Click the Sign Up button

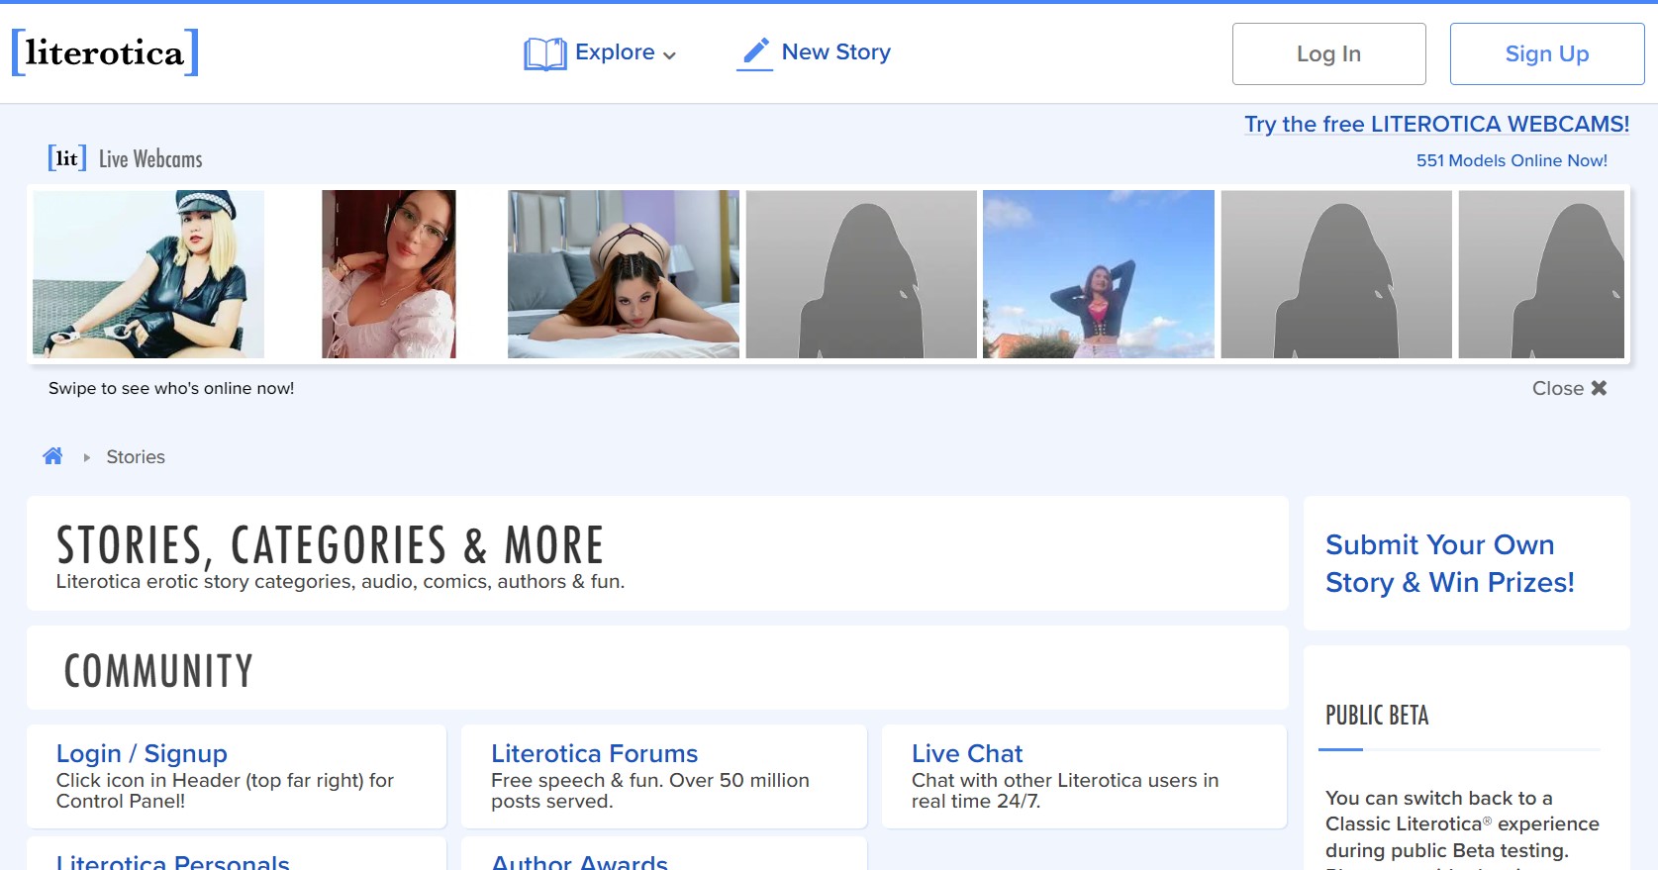[1547, 53]
